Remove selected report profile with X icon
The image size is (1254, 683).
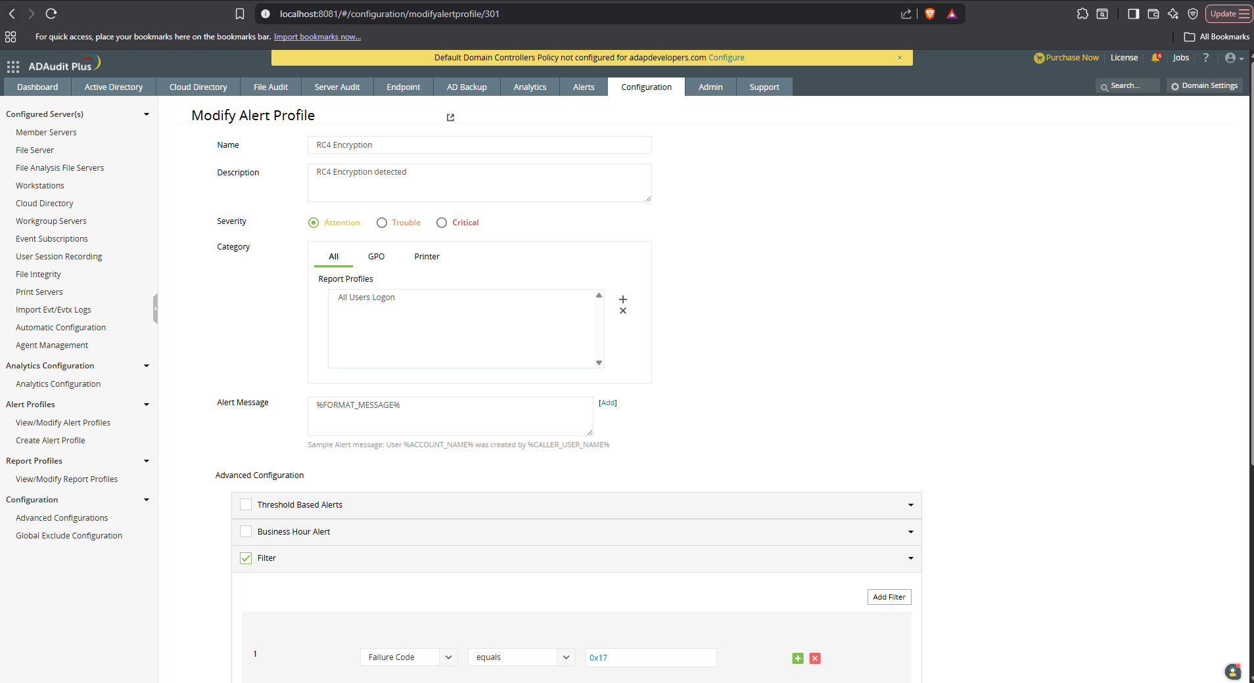coord(623,311)
